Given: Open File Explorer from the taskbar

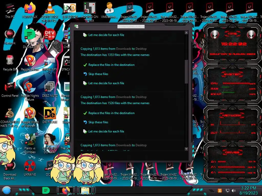Looking at the screenshot, I should pos(85,190).
